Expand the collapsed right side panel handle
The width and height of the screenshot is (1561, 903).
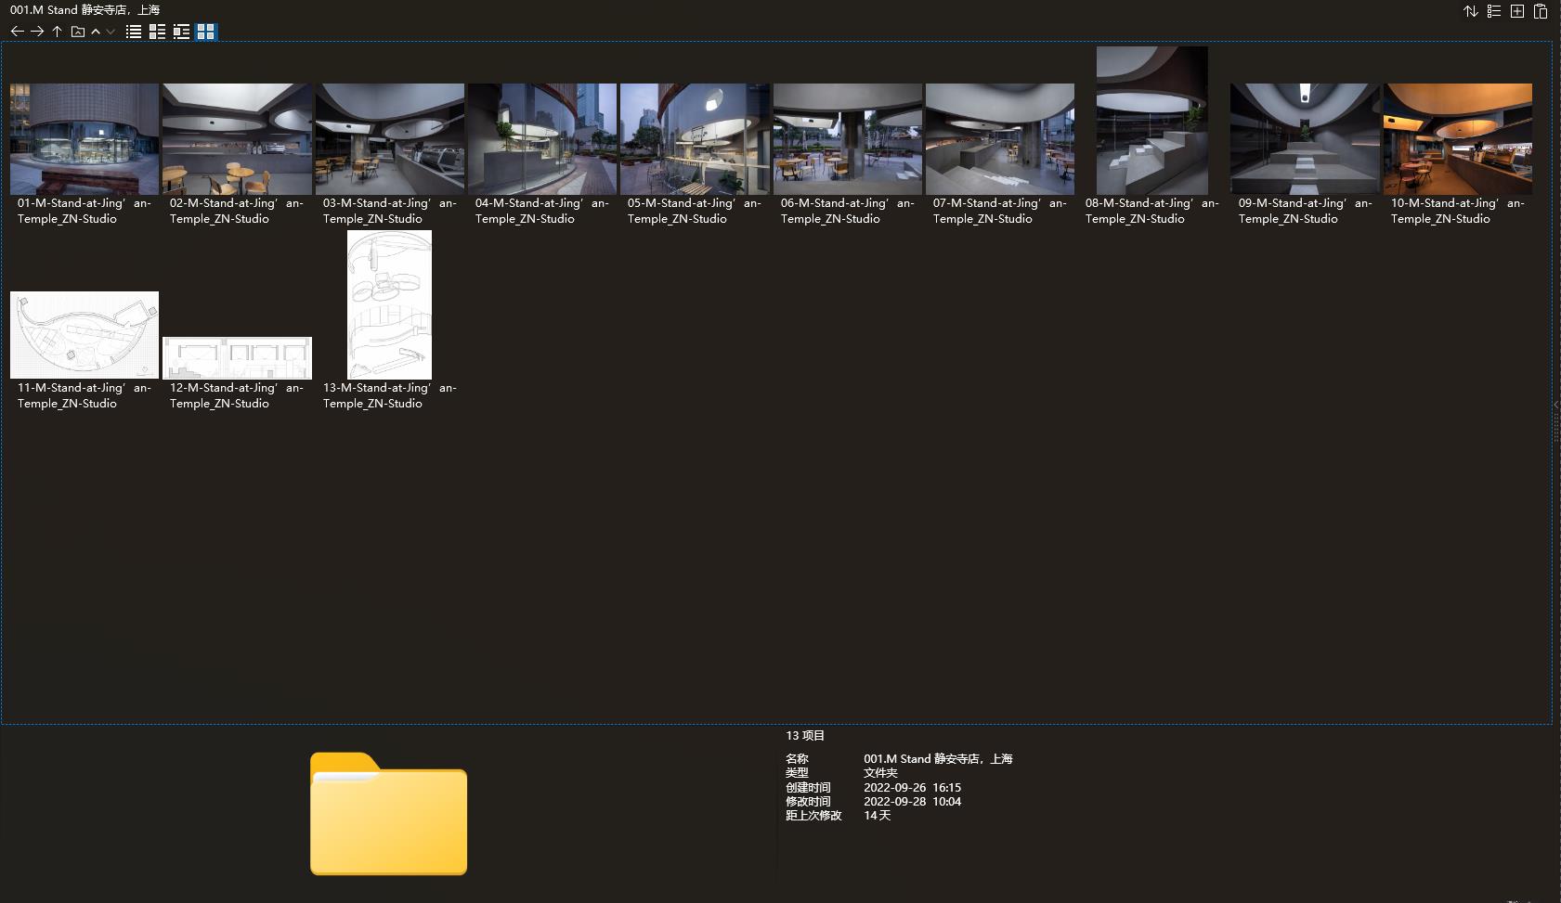point(1556,406)
